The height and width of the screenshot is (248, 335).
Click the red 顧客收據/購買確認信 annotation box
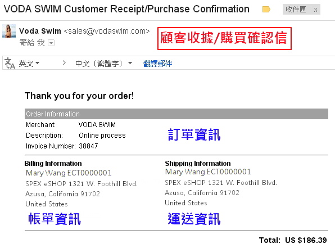tap(224, 38)
